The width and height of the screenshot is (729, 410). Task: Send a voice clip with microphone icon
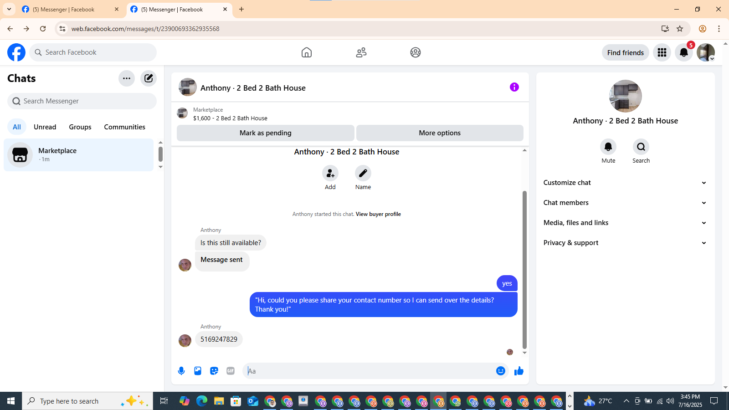click(x=181, y=371)
